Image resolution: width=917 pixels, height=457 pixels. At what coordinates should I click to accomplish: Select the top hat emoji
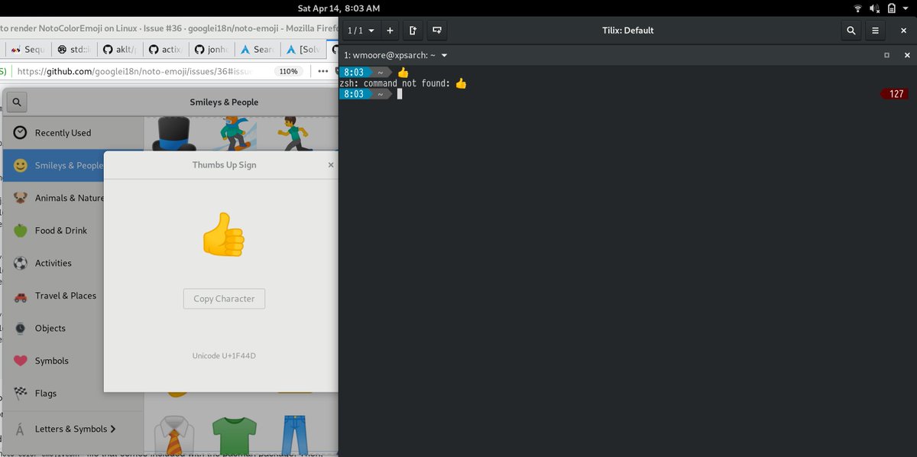[173, 135]
